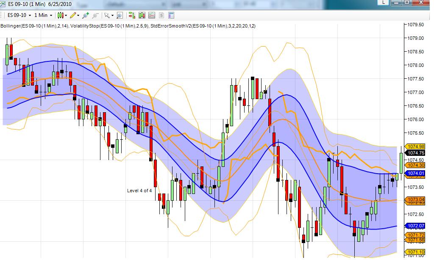Image resolution: width=434 pixels, height=260 pixels.
Task: Click the zoom in magnifier icon
Action: point(86,16)
